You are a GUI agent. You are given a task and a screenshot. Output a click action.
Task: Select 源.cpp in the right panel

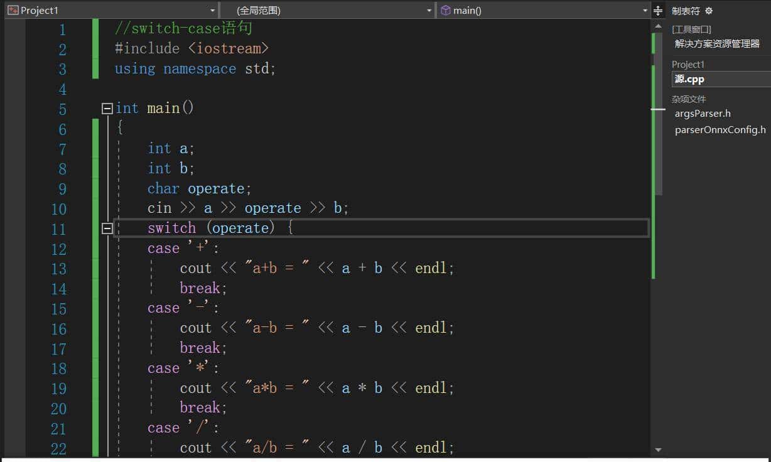(x=688, y=78)
